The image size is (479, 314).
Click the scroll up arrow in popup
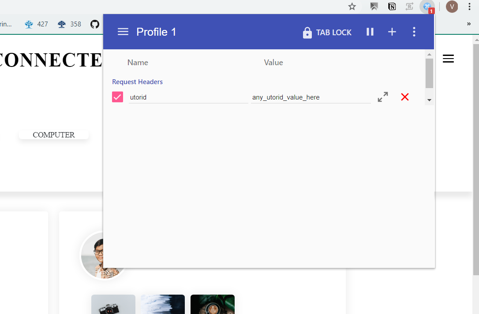(429, 54)
